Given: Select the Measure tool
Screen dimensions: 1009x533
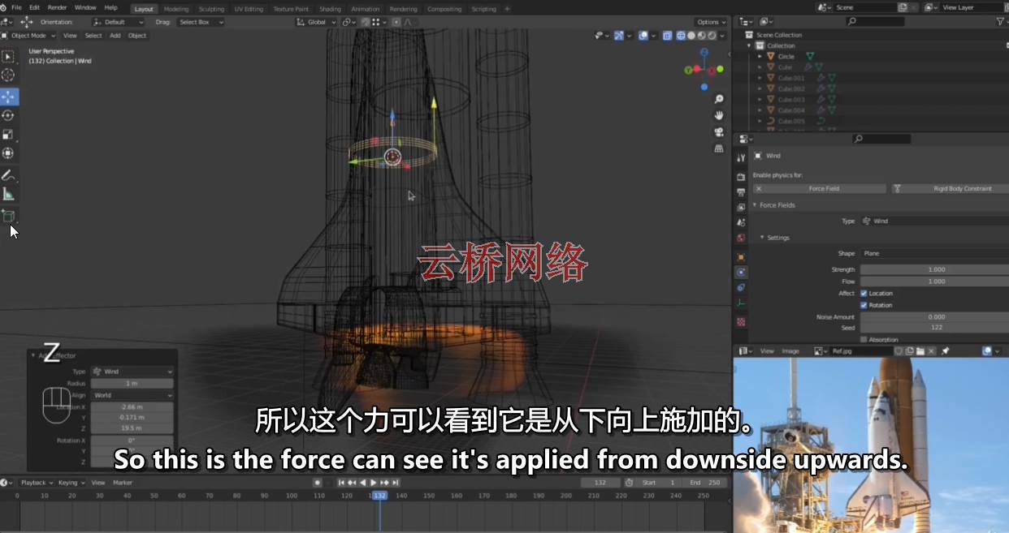Looking at the screenshot, I should click(x=8, y=194).
